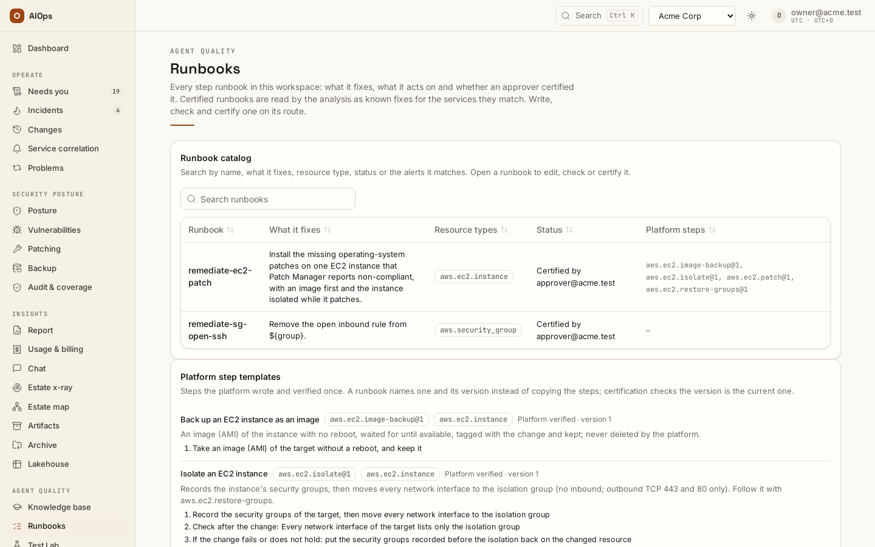This screenshot has width=875, height=547.
Task: Click the Report document icon
Action: coord(17,330)
